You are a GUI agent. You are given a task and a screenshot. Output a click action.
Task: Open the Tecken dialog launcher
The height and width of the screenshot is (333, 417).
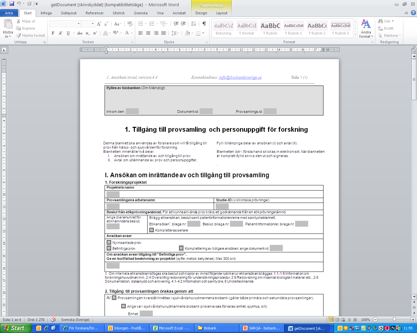[132, 42]
